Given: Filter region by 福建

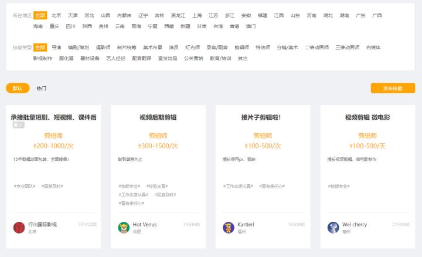Looking at the screenshot, I should 263,15.
